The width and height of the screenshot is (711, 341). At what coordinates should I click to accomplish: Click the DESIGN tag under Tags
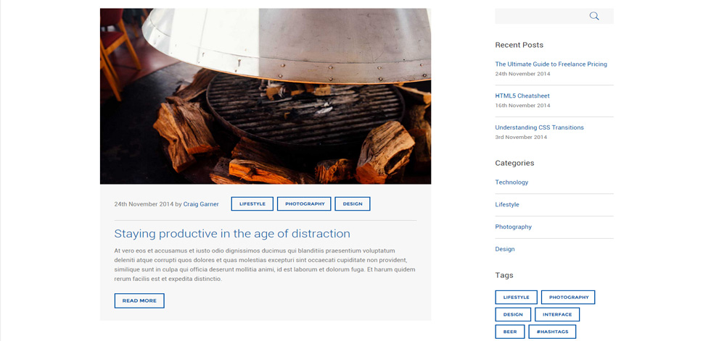[513, 314]
